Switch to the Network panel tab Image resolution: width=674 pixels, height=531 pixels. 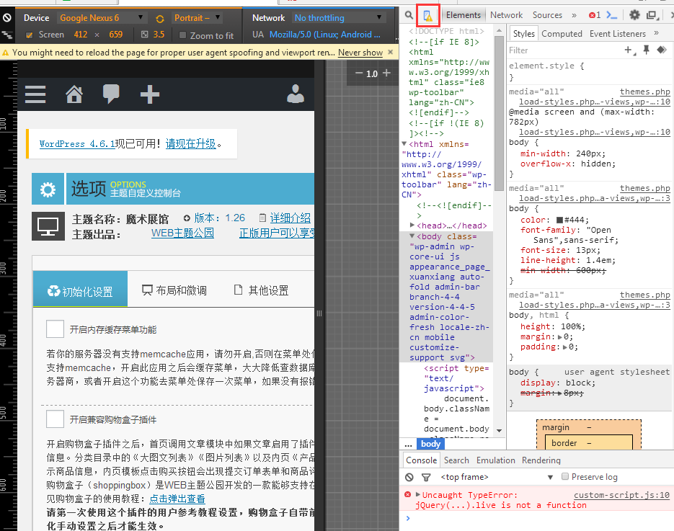[506, 14]
